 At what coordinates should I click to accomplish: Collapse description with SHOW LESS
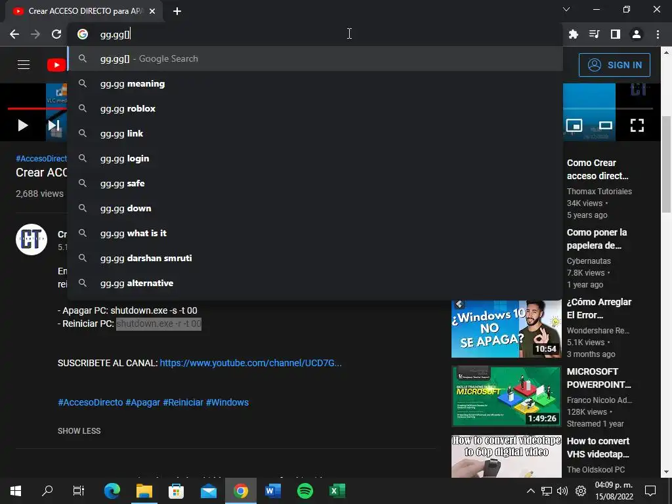pos(79,430)
